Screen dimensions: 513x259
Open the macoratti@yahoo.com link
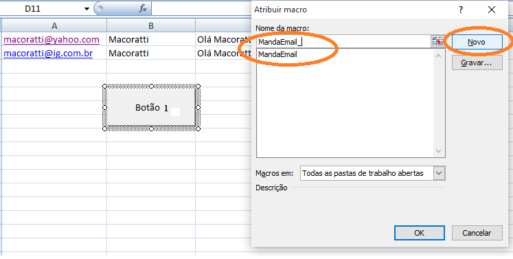[x=52, y=40]
